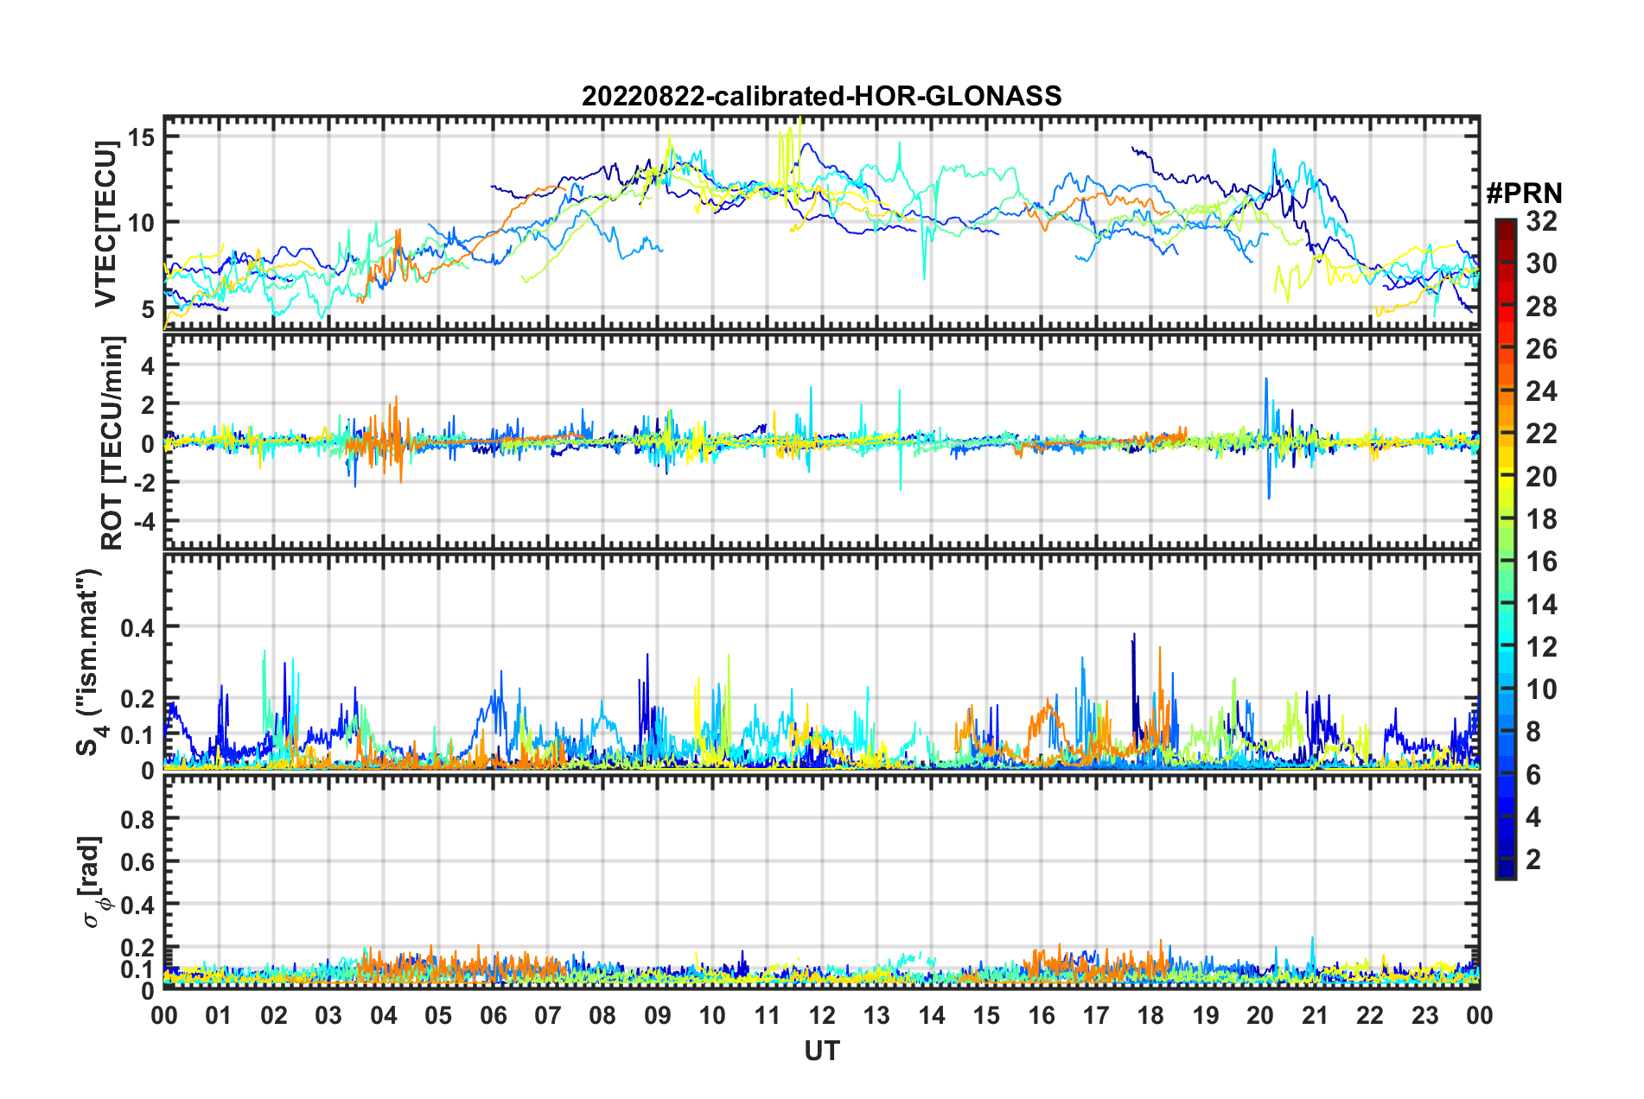This screenshot has width=1644, height=1099.
Task: Click the colorbar tick label 24
Action: point(1541,391)
